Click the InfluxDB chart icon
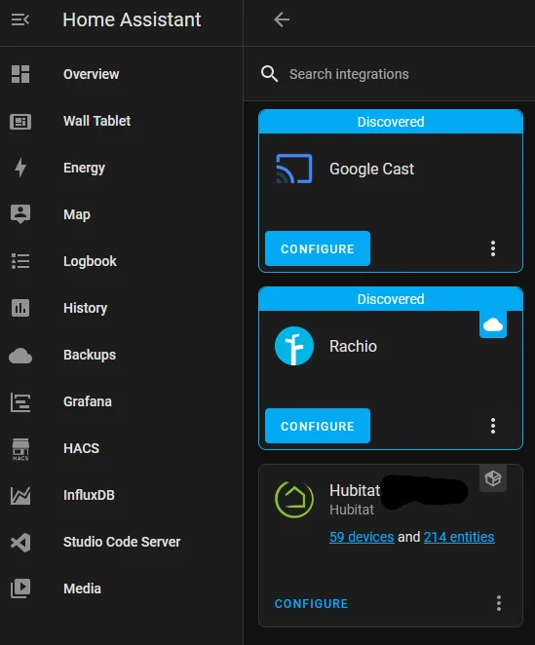Image resolution: width=535 pixels, height=645 pixels. [20, 495]
